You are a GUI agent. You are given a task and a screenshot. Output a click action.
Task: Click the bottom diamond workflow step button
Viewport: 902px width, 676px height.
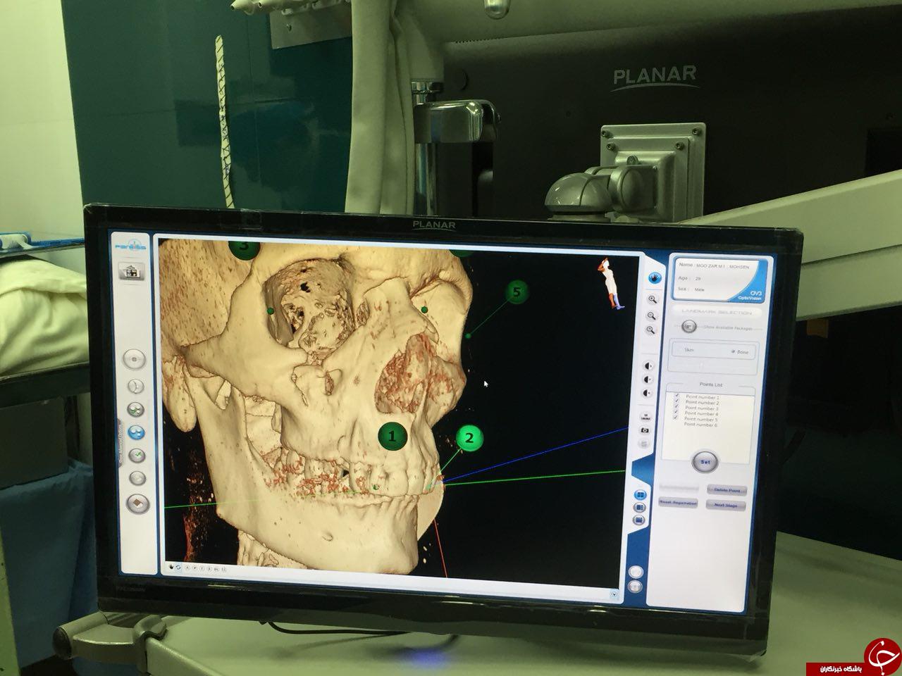click(137, 503)
